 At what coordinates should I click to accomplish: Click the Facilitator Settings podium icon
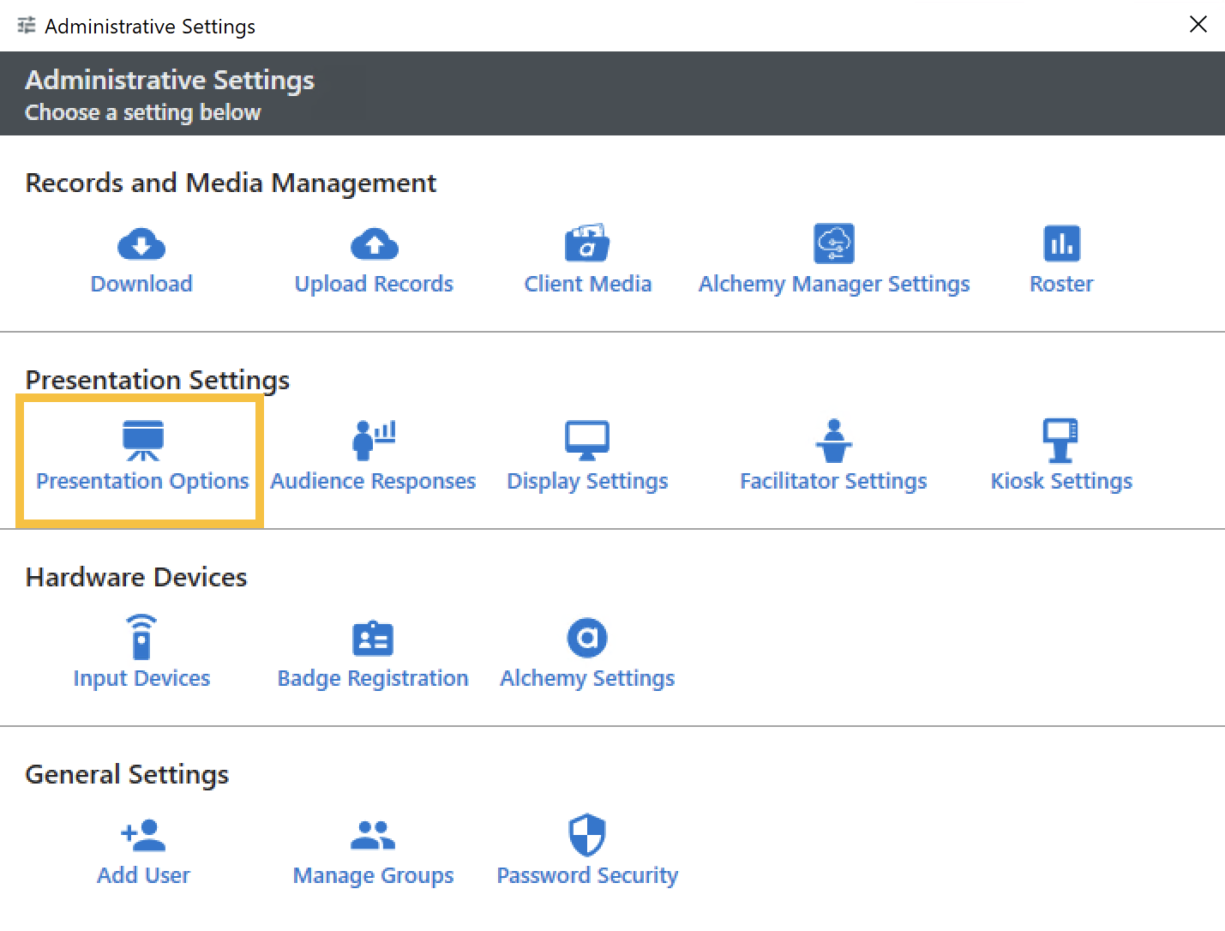click(833, 440)
